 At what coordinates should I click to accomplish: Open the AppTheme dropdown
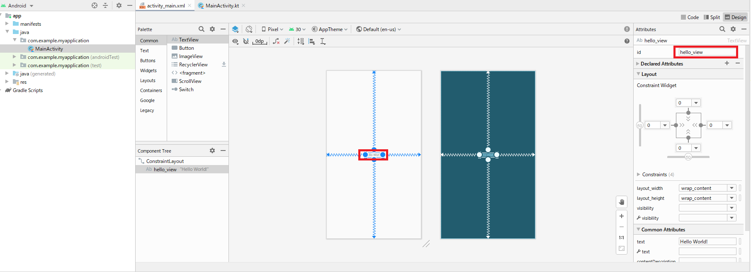pos(330,29)
